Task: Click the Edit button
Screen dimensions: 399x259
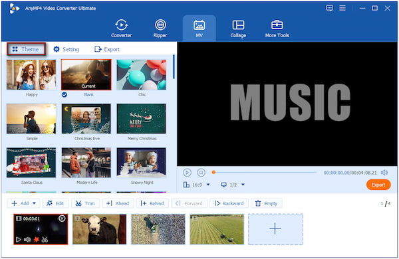Action: pos(55,203)
